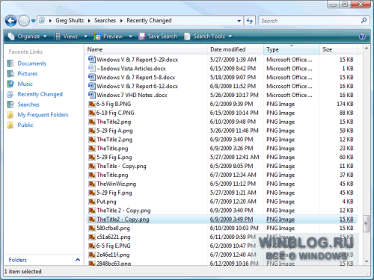Screen dimensions: 374x280
Task: Select file 2e46e11f.png
Action: [x=113, y=255]
